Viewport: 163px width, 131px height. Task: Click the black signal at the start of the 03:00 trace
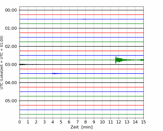point(23,64)
